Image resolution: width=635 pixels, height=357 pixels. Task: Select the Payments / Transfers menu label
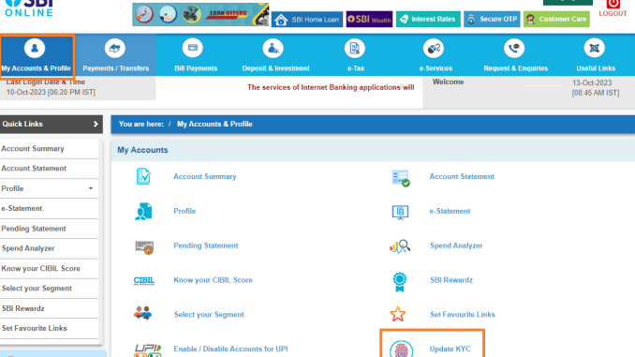click(116, 68)
